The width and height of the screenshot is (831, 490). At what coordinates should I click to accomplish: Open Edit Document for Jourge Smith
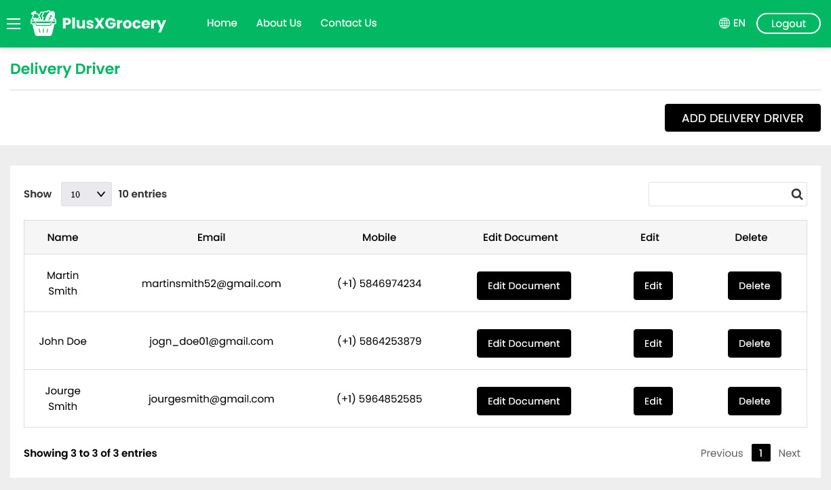point(524,401)
